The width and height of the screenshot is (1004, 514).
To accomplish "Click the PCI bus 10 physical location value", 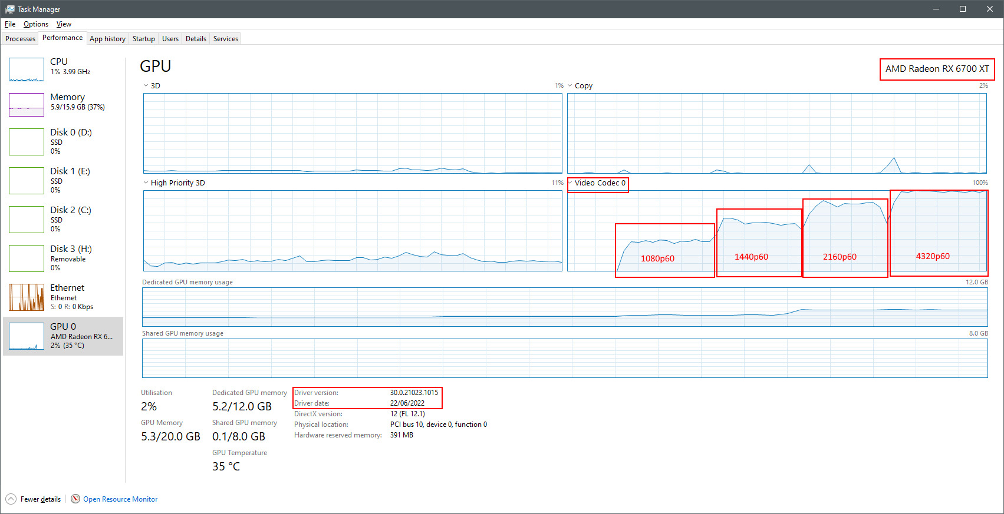I will pyautogui.click(x=439, y=425).
